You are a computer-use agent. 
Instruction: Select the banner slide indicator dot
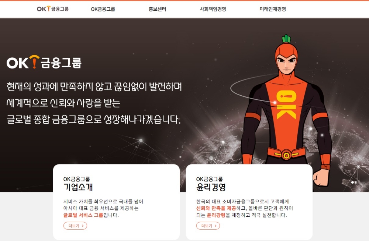352,182
